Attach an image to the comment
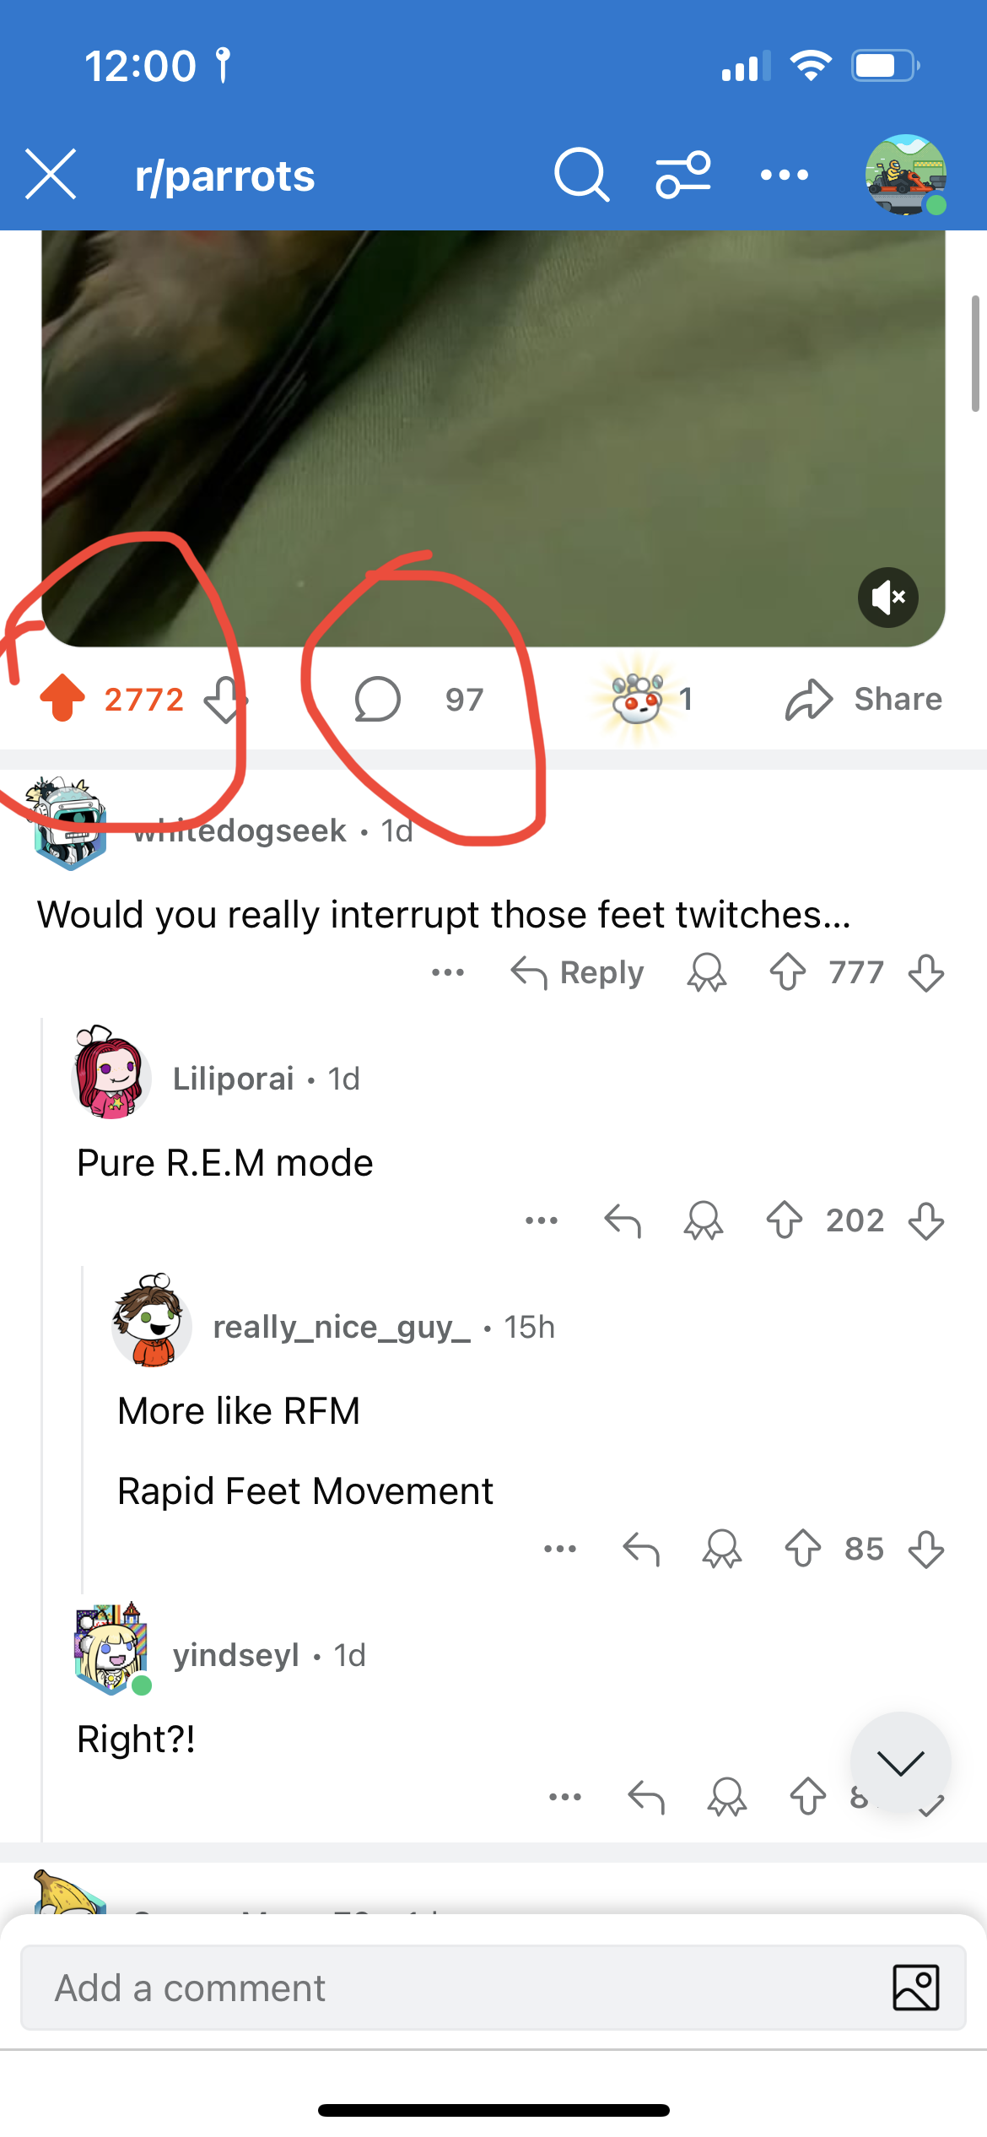 915,1988
